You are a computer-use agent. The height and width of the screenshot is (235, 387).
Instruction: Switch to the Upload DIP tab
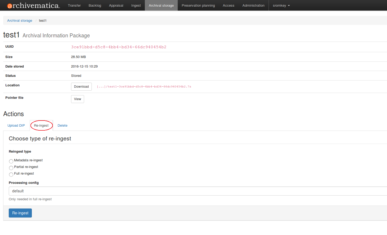point(16,126)
